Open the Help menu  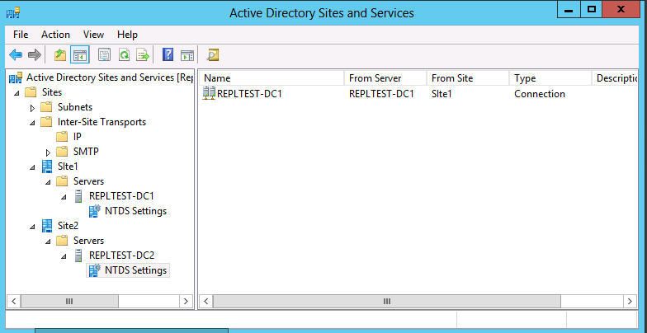pyautogui.click(x=127, y=35)
